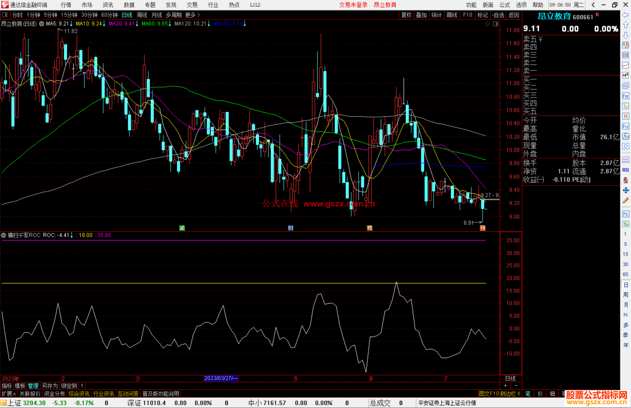Viewport: 631px width, 408px height.
Task: Select the pencil drawing tool icon
Action: [x=625, y=201]
